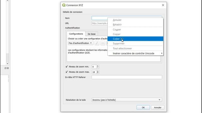Screen dimensions: 202x113
Task: Choose Supprimer in the context menu
Action: [135, 44]
